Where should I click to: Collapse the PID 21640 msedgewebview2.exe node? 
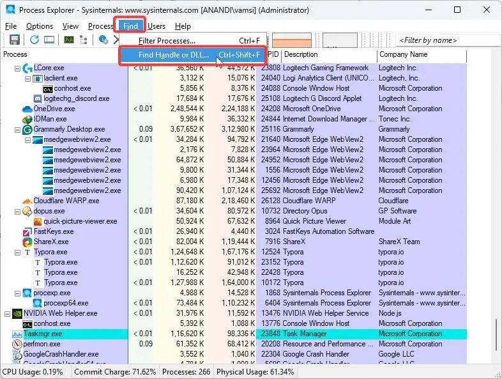(28, 141)
